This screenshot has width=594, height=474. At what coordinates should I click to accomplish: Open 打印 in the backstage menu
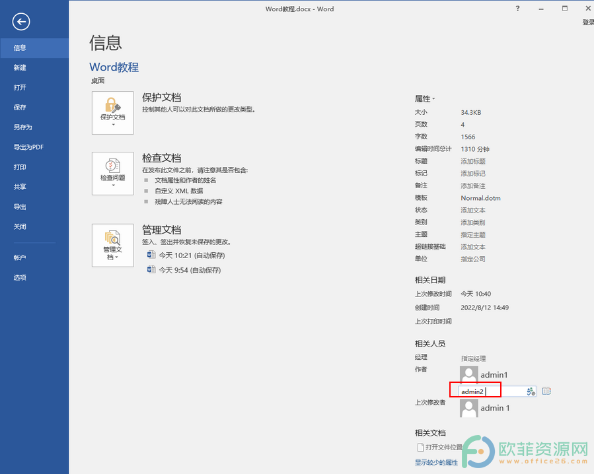tap(34, 167)
